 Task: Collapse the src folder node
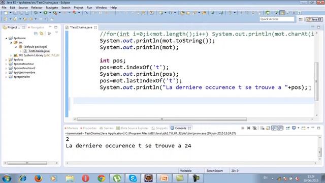[11, 43]
